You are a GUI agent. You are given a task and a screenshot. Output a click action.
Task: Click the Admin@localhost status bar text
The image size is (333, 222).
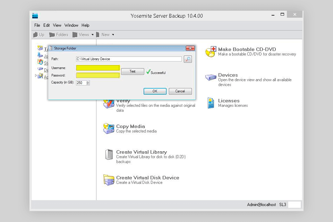point(262,205)
